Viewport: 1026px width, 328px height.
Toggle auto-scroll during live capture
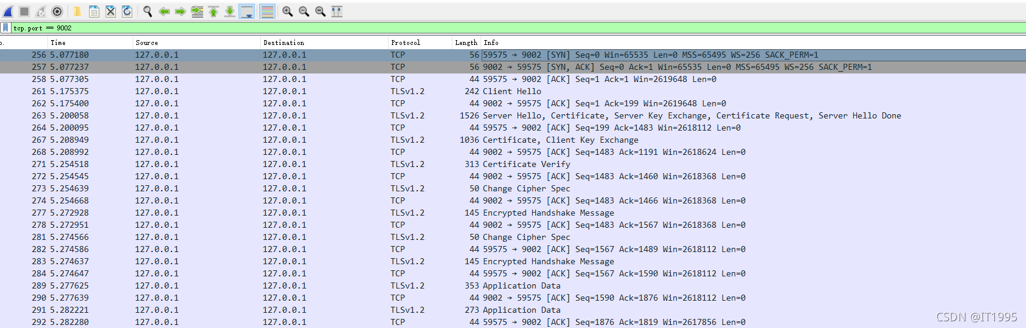[x=247, y=12]
